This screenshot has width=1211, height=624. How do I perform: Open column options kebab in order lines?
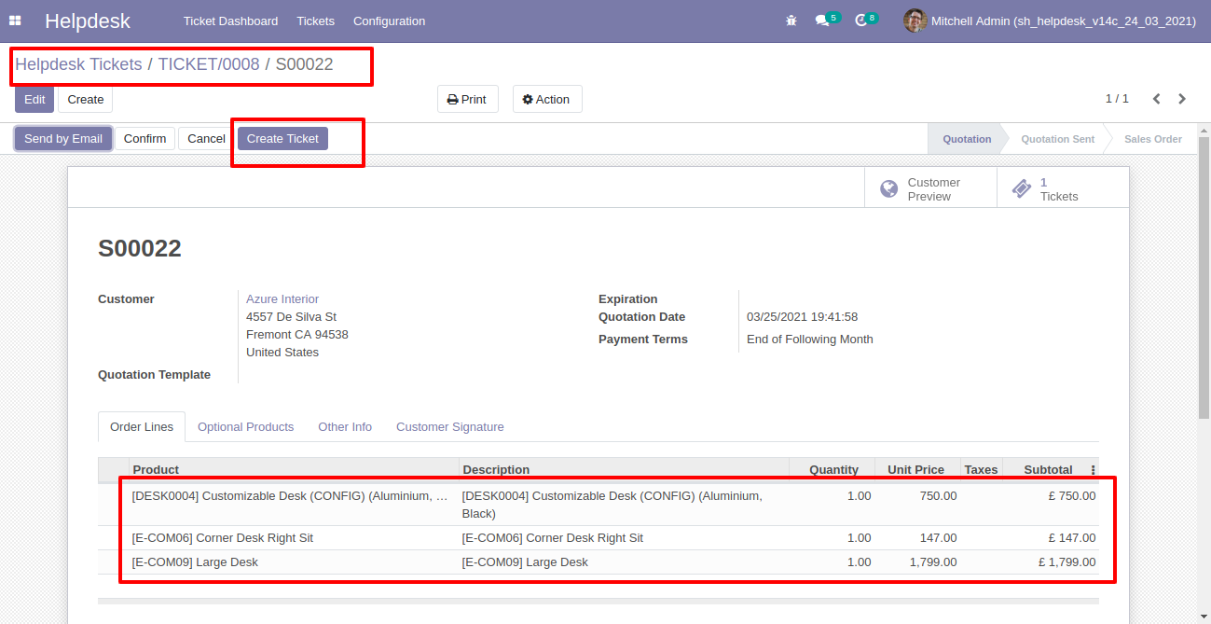pos(1093,470)
